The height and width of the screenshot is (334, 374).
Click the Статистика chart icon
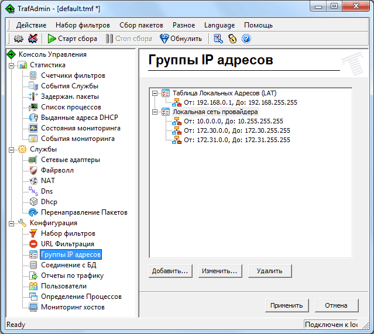pyautogui.click(x=23, y=65)
